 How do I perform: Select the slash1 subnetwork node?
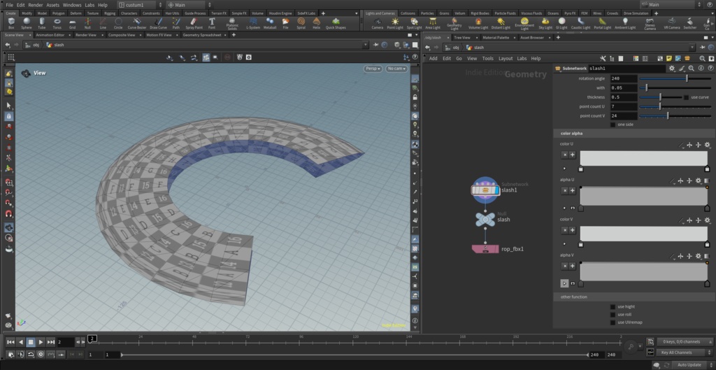485,190
